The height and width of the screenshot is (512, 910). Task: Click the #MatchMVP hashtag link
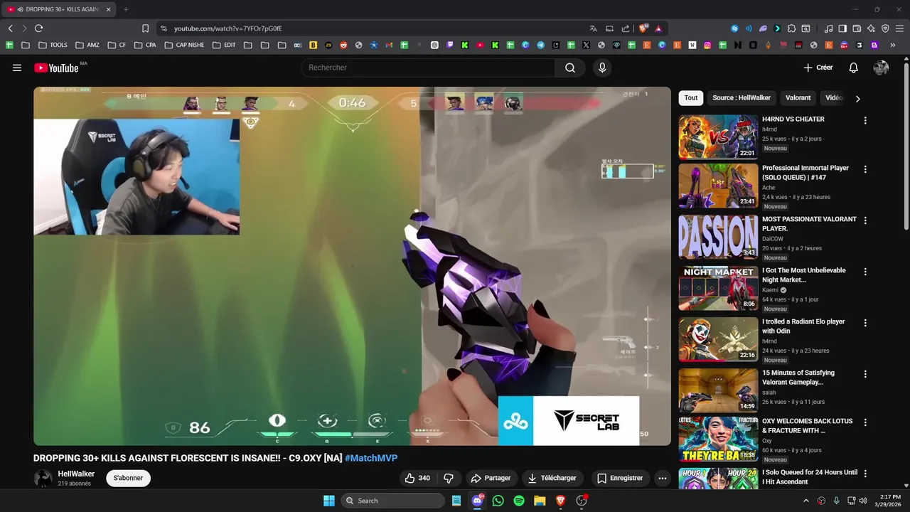point(371,459)
